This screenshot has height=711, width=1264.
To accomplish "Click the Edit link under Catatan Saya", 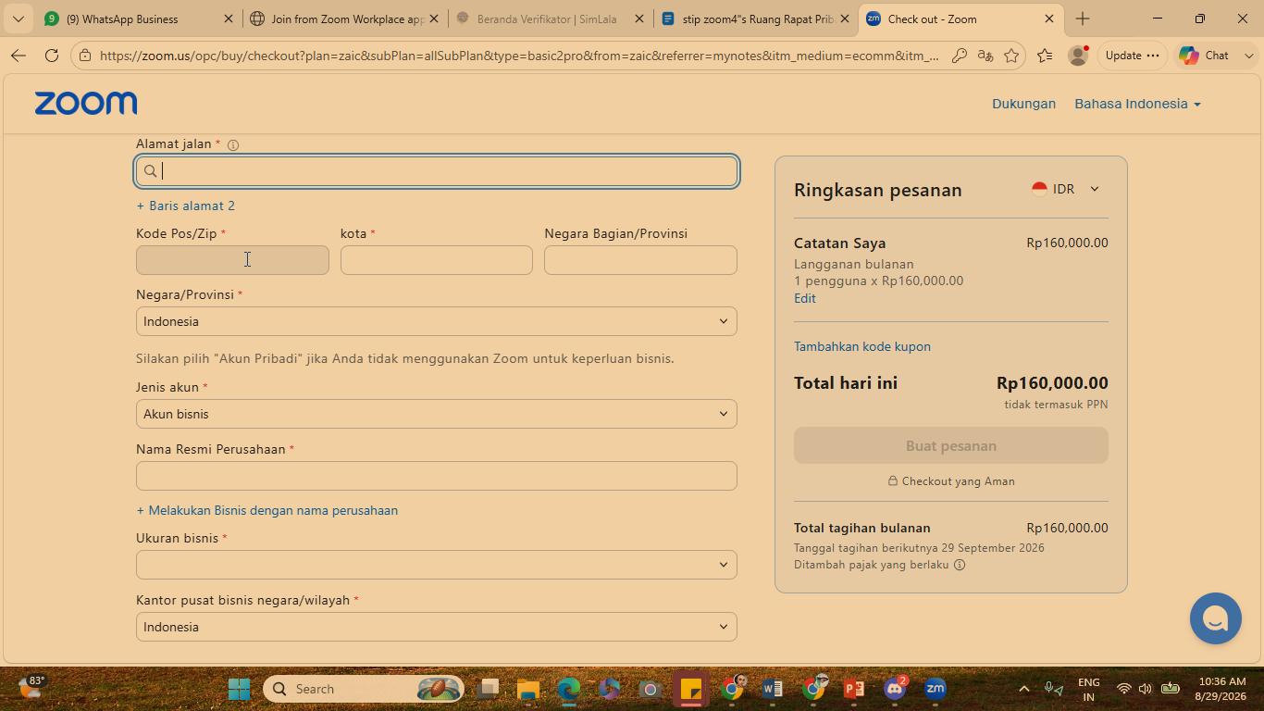I will (x=805, y=298).
